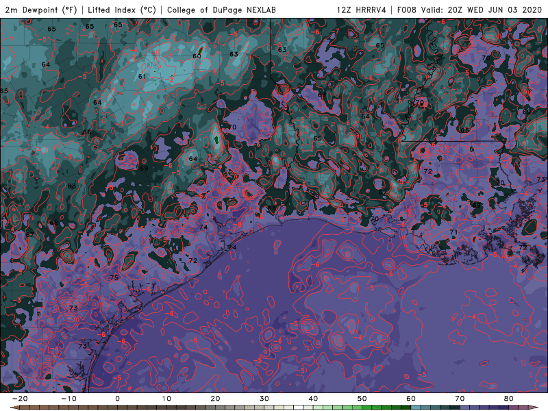The width and height of the screenshot is (548, 411).
Task: Click the 'F008' forecast hour text
Action: (x=407, y=10)
